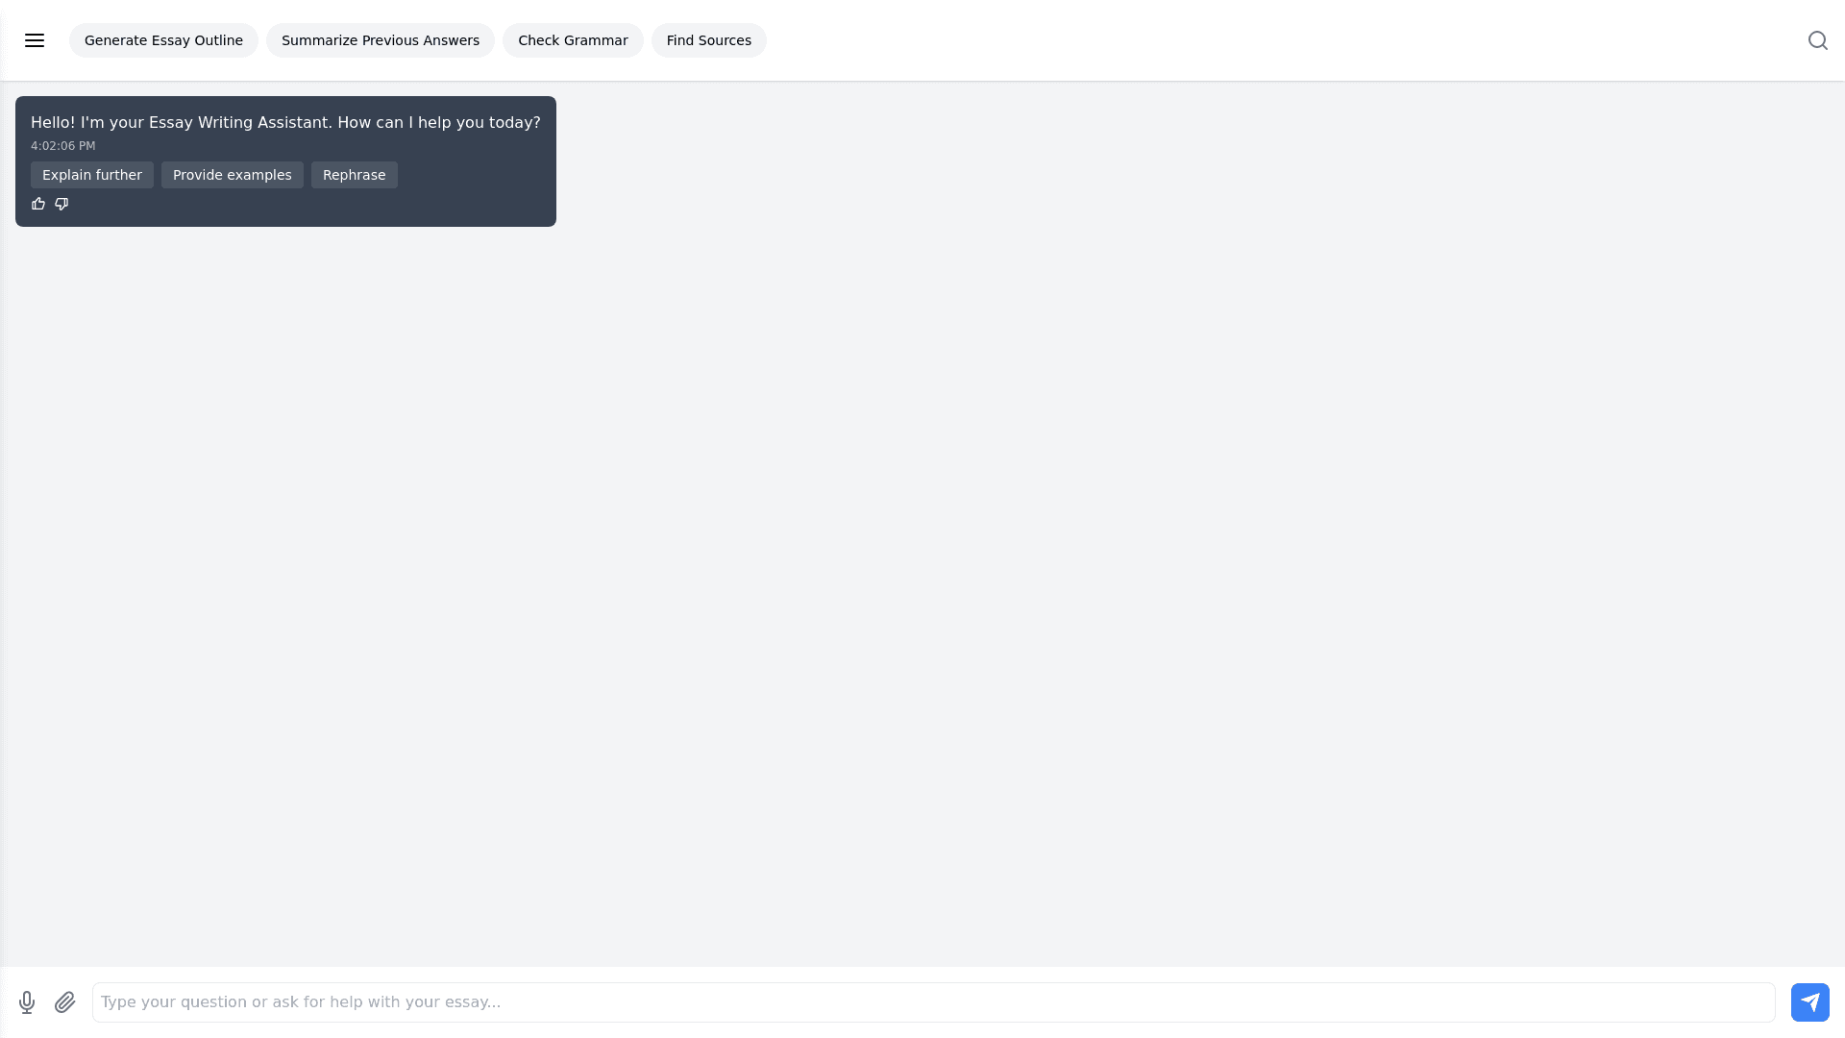Click the assistant's Hello greeting text
Image resolution: width=1845 pixels, height=1038 pixels.
[x=285, y=123]
